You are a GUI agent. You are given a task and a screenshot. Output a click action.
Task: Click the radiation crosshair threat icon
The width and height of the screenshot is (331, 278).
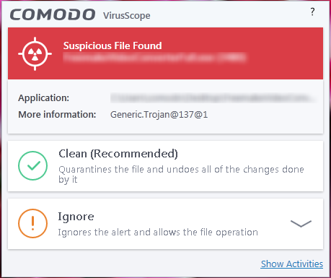(35, 53)
